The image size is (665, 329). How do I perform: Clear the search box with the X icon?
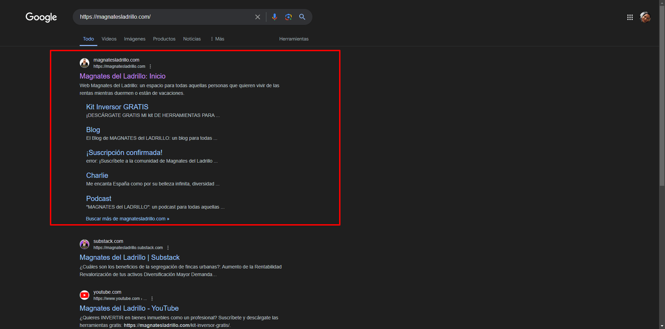258,17
